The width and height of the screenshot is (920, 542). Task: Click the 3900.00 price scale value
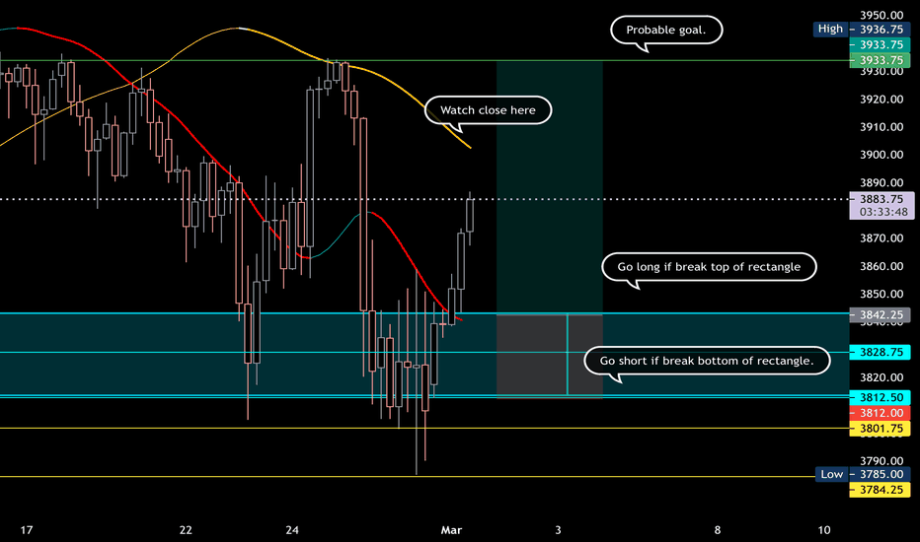pos(882,155)
